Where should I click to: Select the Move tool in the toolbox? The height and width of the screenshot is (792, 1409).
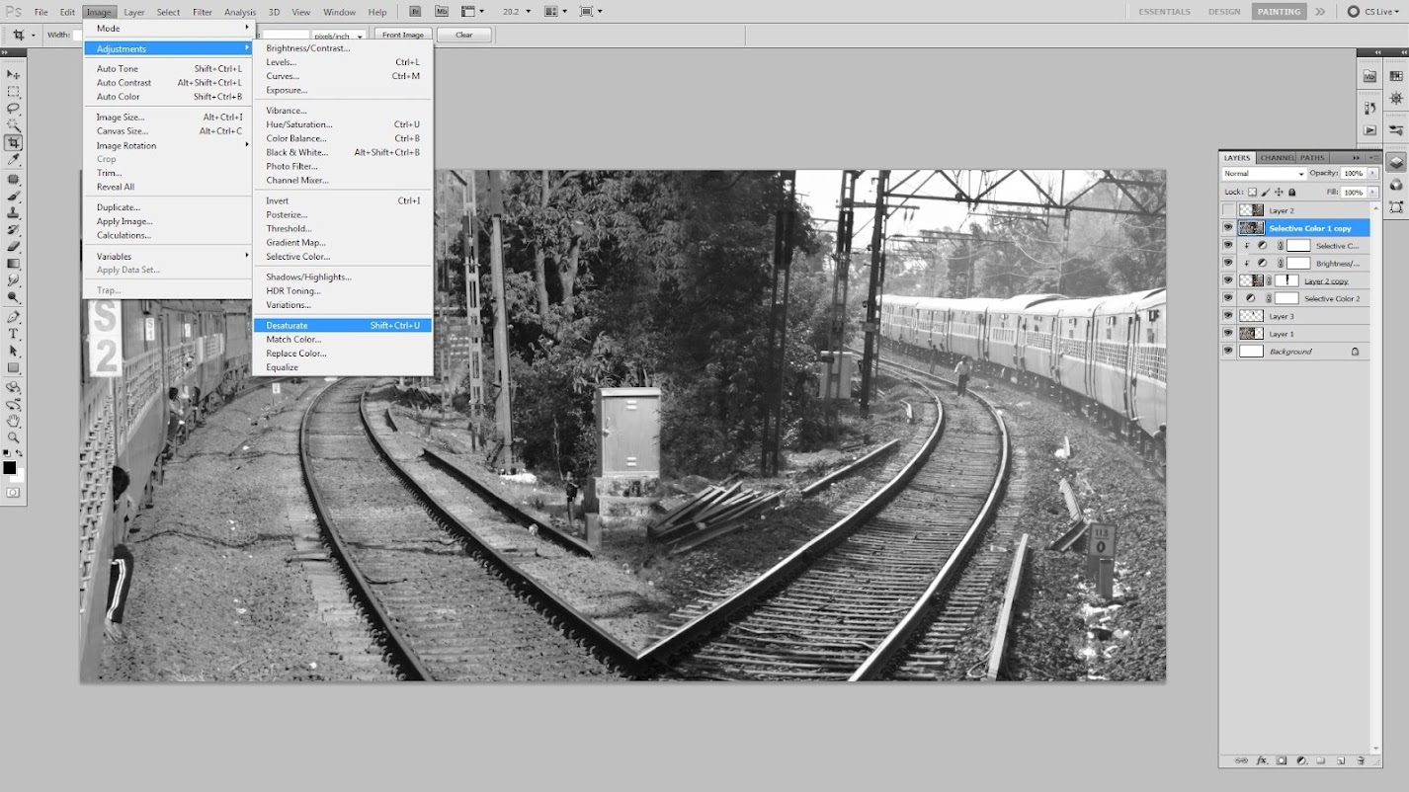click(x=13, y=74)
